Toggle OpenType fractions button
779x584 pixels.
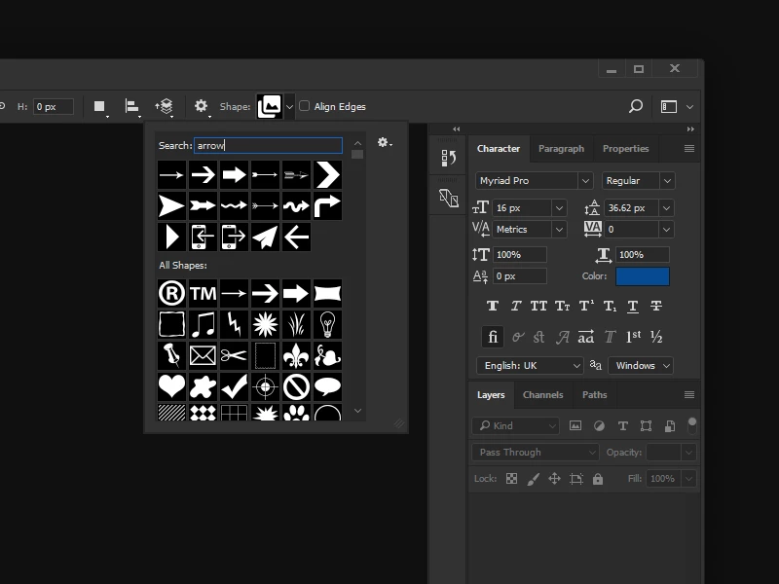click(656, 337)
